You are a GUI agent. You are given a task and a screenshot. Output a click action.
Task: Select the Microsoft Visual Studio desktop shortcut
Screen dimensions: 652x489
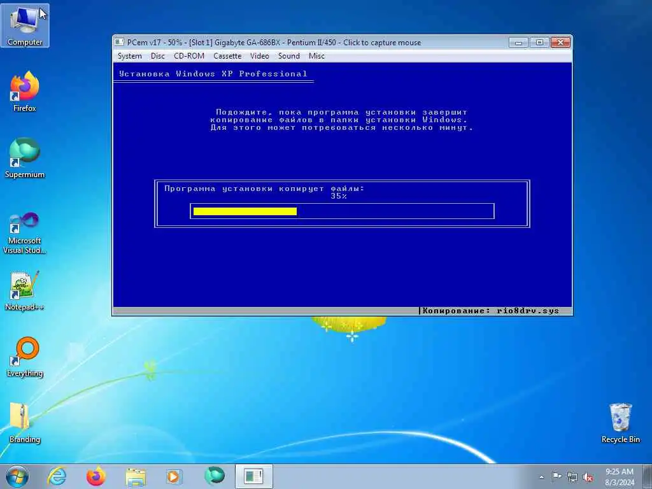25,233
